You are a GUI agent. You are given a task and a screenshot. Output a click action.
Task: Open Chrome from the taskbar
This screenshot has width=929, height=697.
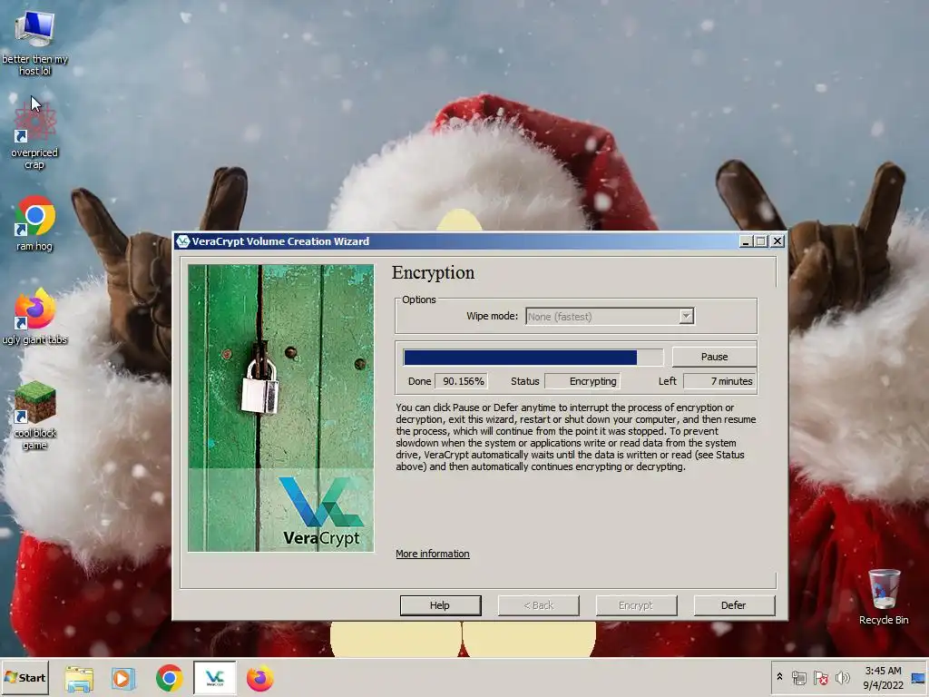click(170, 678)
